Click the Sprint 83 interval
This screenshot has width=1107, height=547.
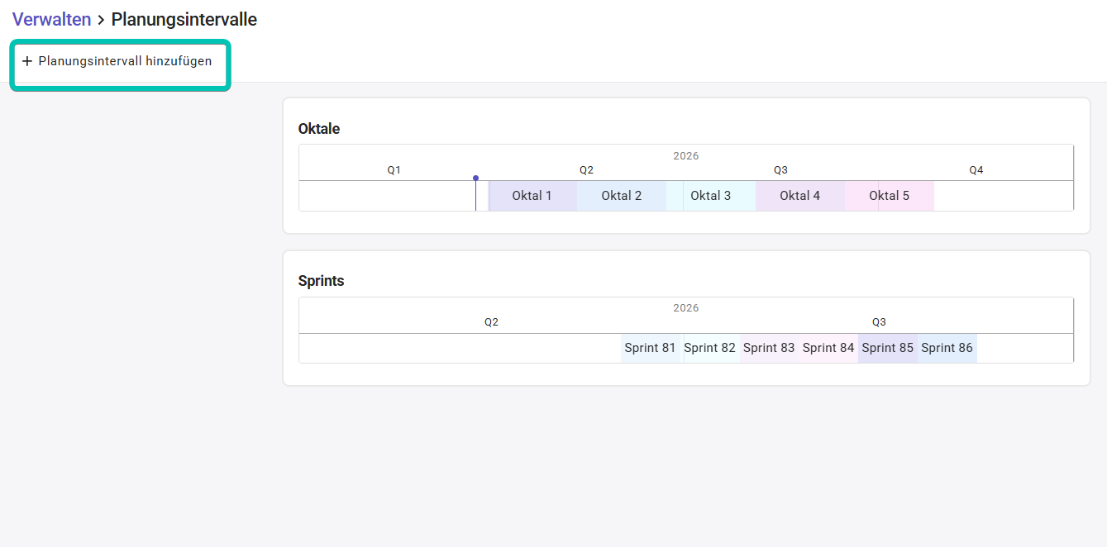(769, 348)
